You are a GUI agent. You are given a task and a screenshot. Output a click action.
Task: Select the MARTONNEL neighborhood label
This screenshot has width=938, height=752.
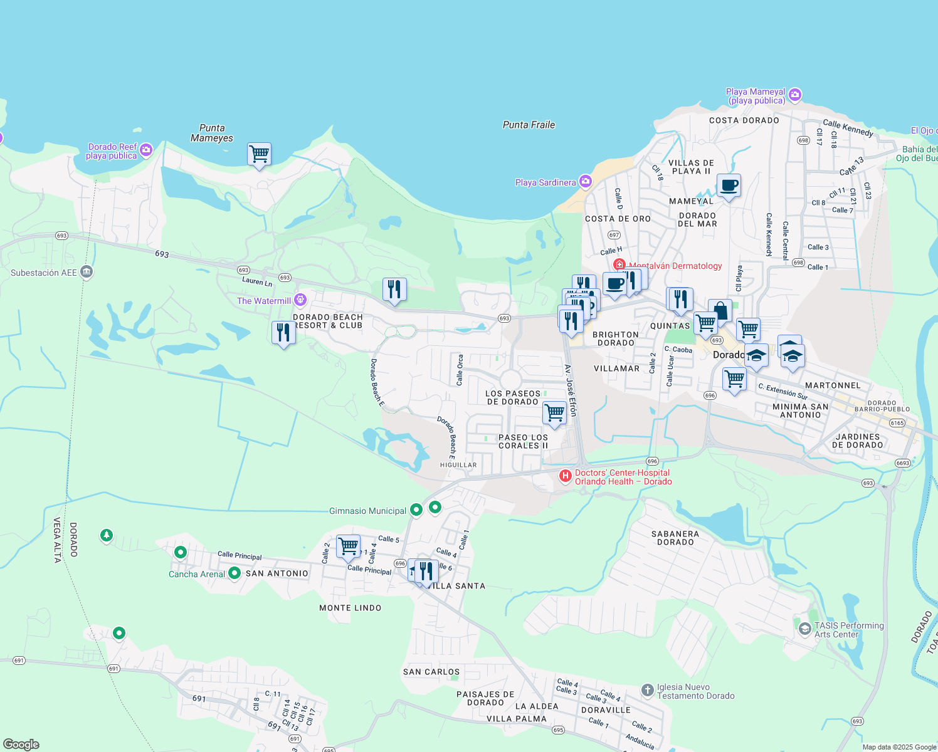(833, 385)
